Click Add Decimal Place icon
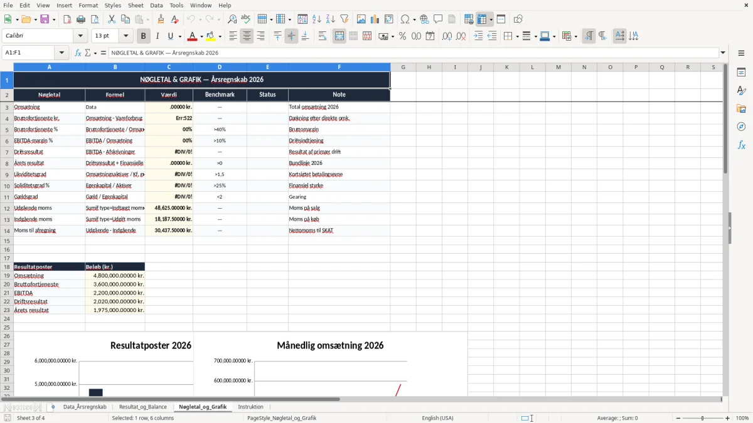 447,36
